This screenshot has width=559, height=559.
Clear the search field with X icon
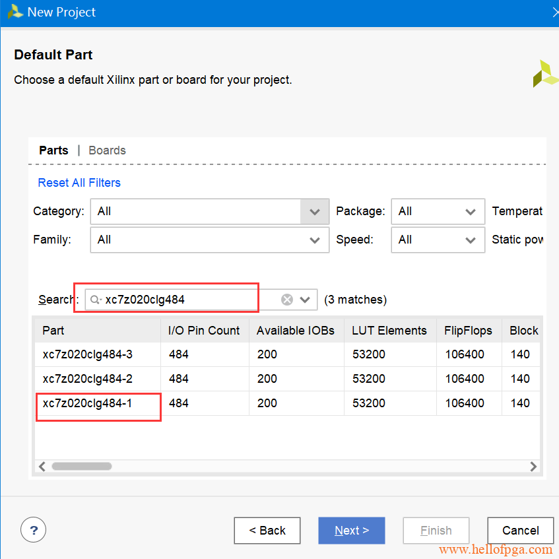click(287, 300)
